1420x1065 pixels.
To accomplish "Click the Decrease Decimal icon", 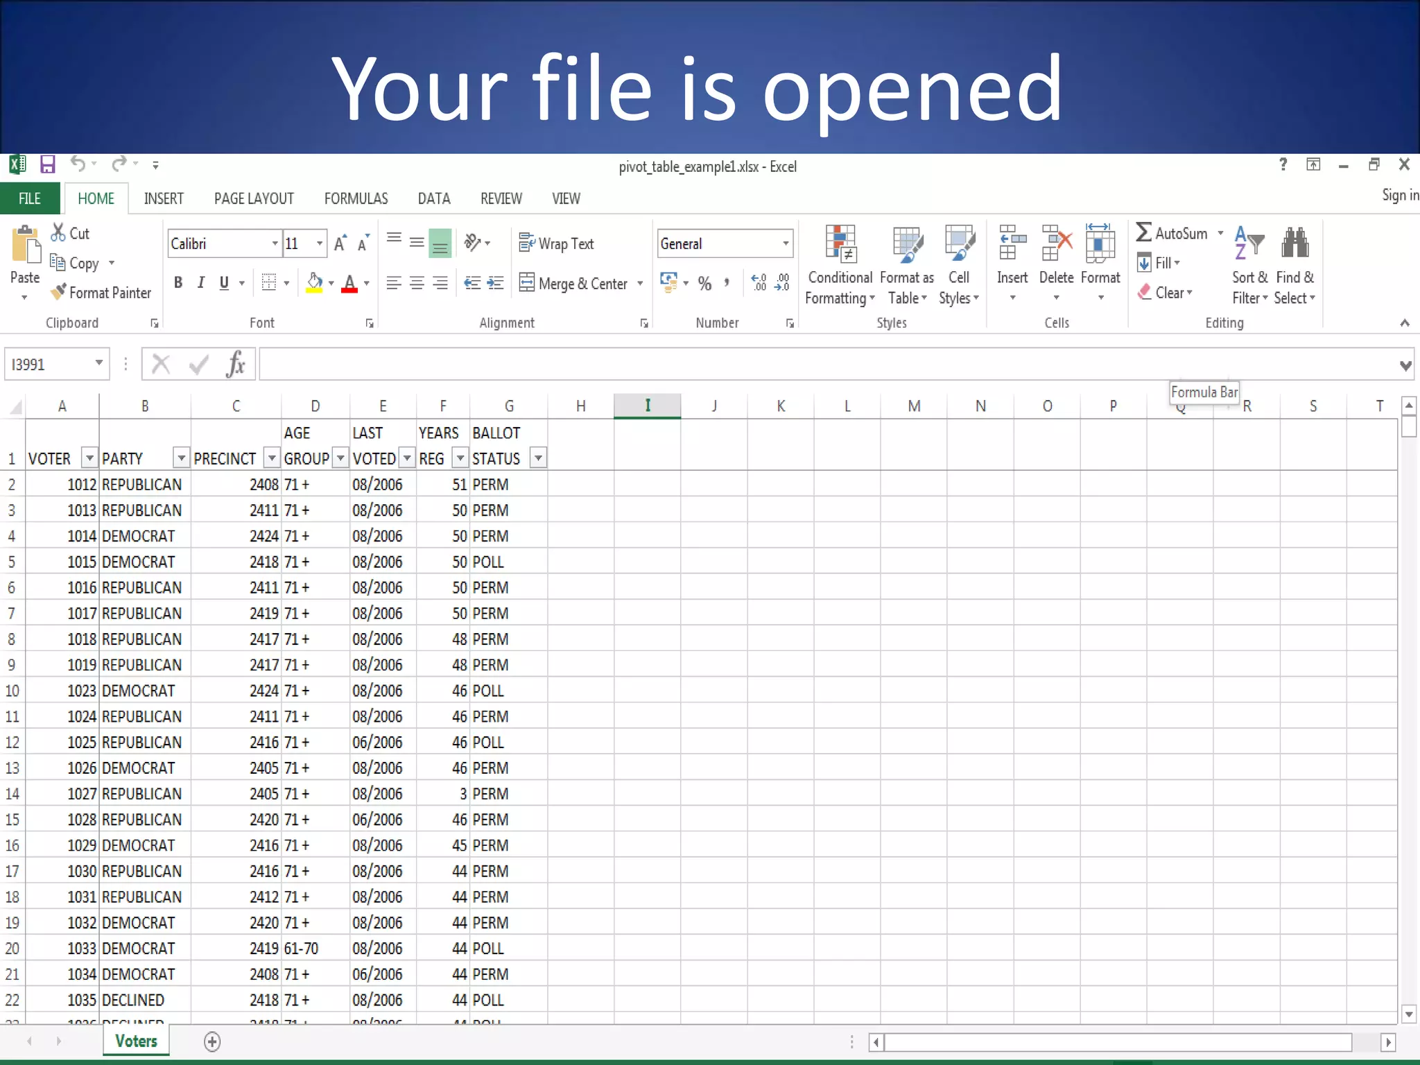I will [x=782, y=283].
